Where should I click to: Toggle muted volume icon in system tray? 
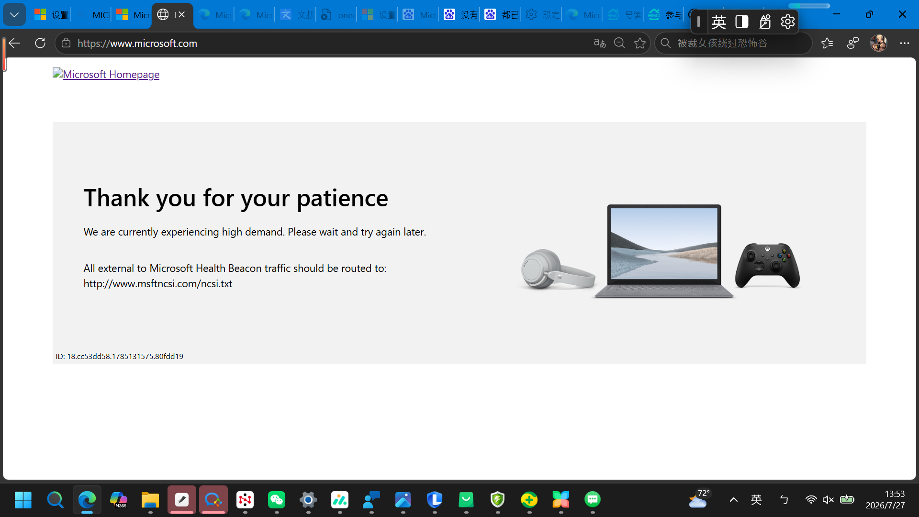tap(829, 500)
